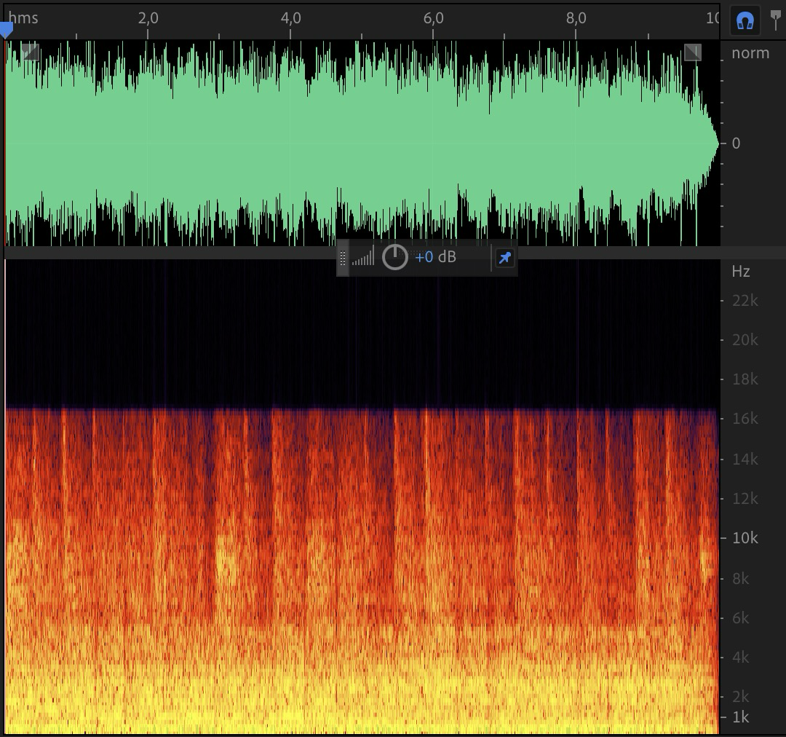786x737 pixels.
Task: Click the HUD gain adjustment knob
Action: coord(394,257)
